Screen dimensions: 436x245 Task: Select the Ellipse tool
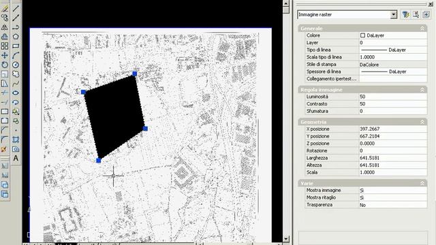pos(16,93)
